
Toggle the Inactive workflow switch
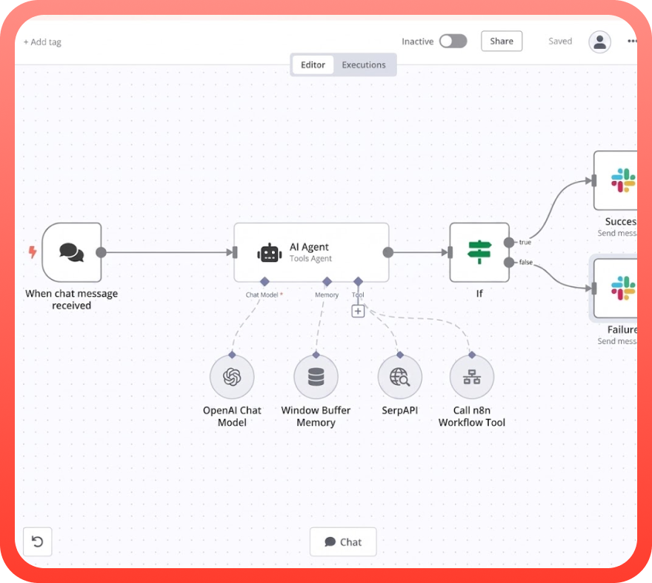[453, 42]
